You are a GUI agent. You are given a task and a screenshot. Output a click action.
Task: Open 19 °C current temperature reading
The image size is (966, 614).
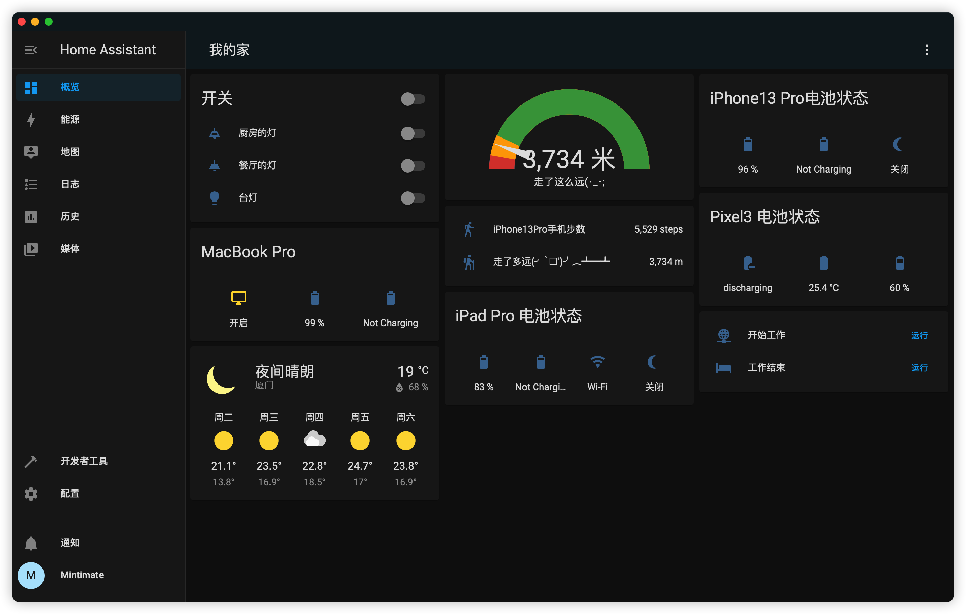tap(413, 371)
